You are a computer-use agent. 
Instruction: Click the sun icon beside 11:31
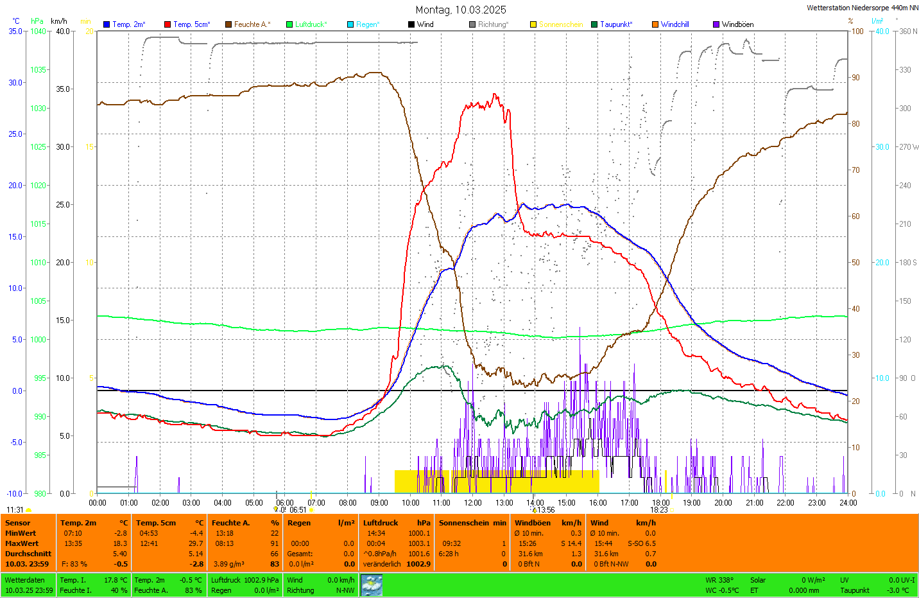(x=28, y=510)
